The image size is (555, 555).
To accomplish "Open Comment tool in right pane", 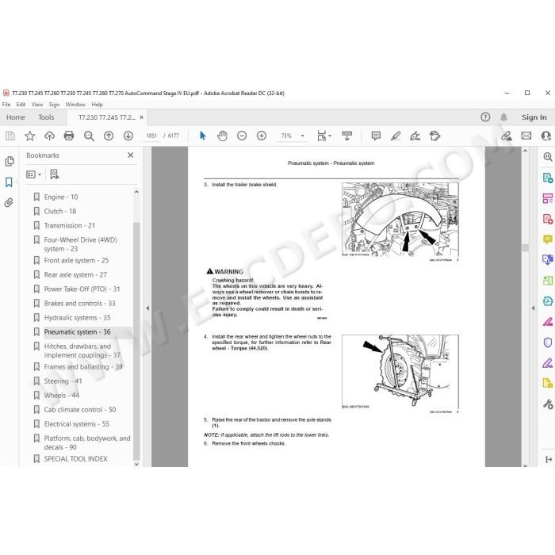I will (x=548, y=239).
